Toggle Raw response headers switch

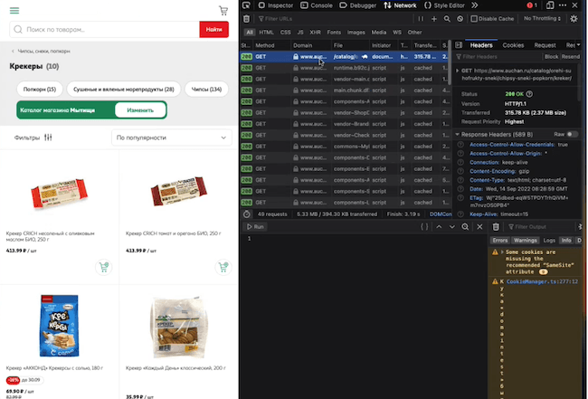point(572,134)
